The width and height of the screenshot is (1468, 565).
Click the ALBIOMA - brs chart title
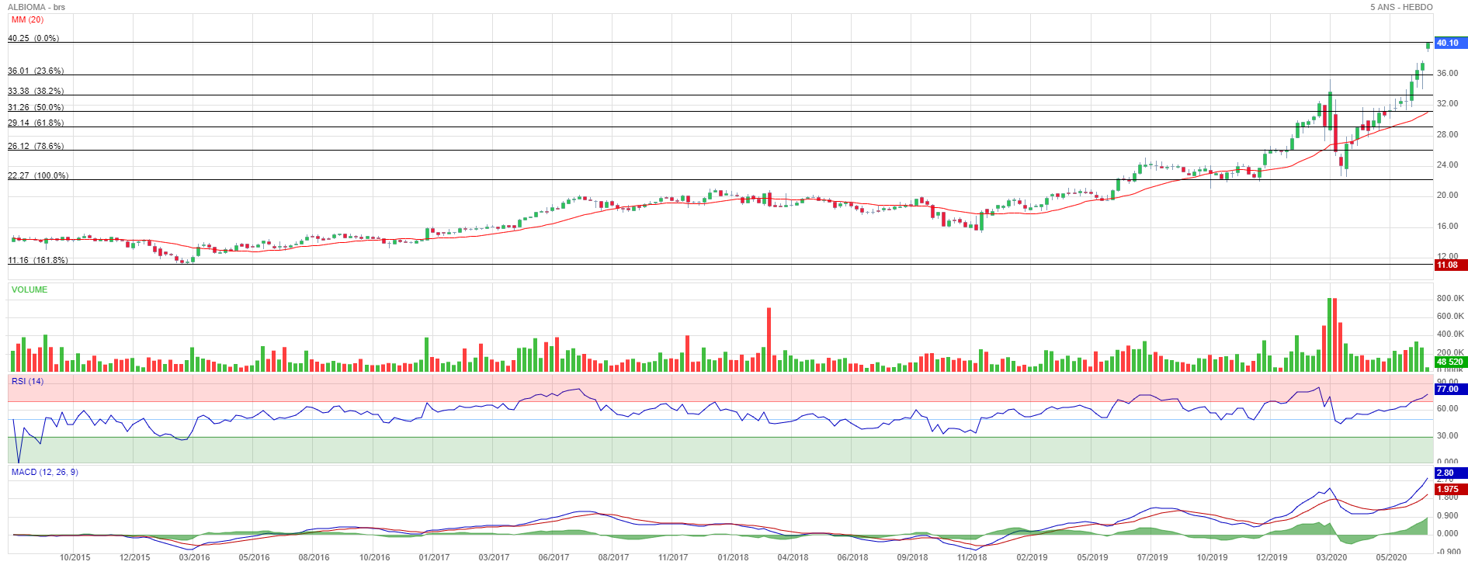click(36, 7)
